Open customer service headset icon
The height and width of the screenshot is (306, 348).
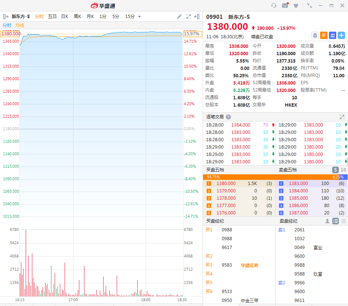click(x=274, y=6)
